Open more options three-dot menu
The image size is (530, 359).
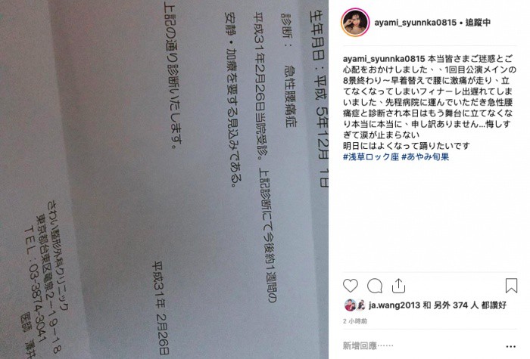click(x=511, y=346)
